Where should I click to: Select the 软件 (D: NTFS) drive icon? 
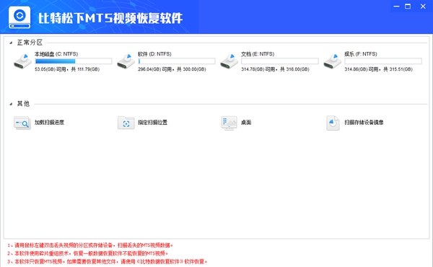click(126, 61)
